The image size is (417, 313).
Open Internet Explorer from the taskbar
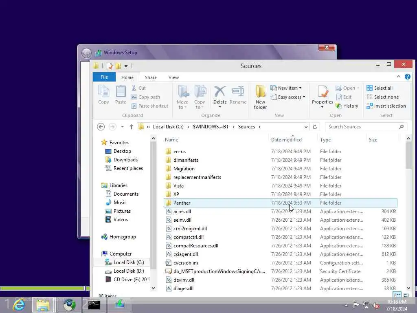pyautogui.click(x=19, y=305)
